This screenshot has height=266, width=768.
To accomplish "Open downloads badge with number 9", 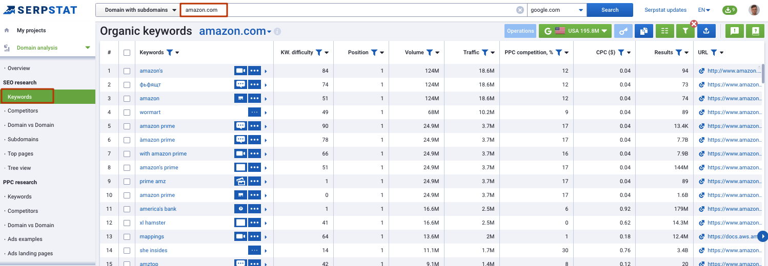I will point(729,10).
